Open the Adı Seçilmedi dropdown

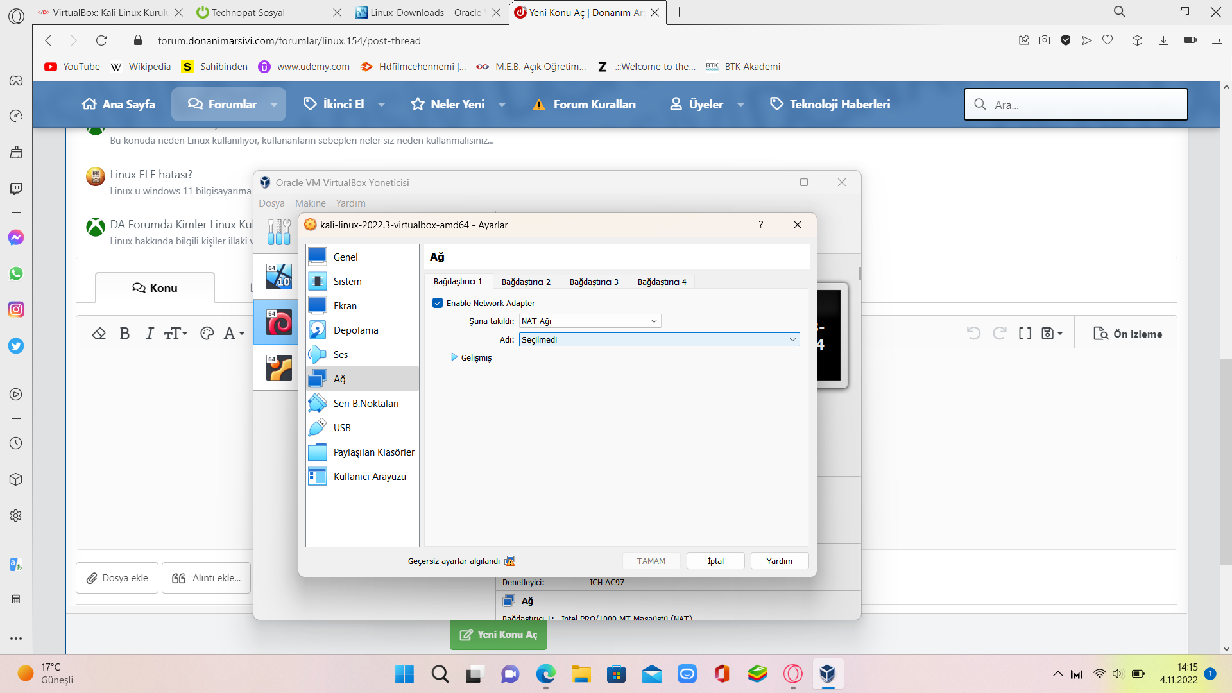659,340
